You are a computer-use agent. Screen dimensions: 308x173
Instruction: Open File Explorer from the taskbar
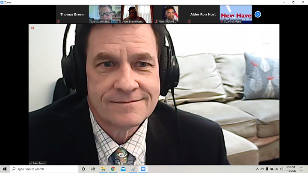click(103, 169)
